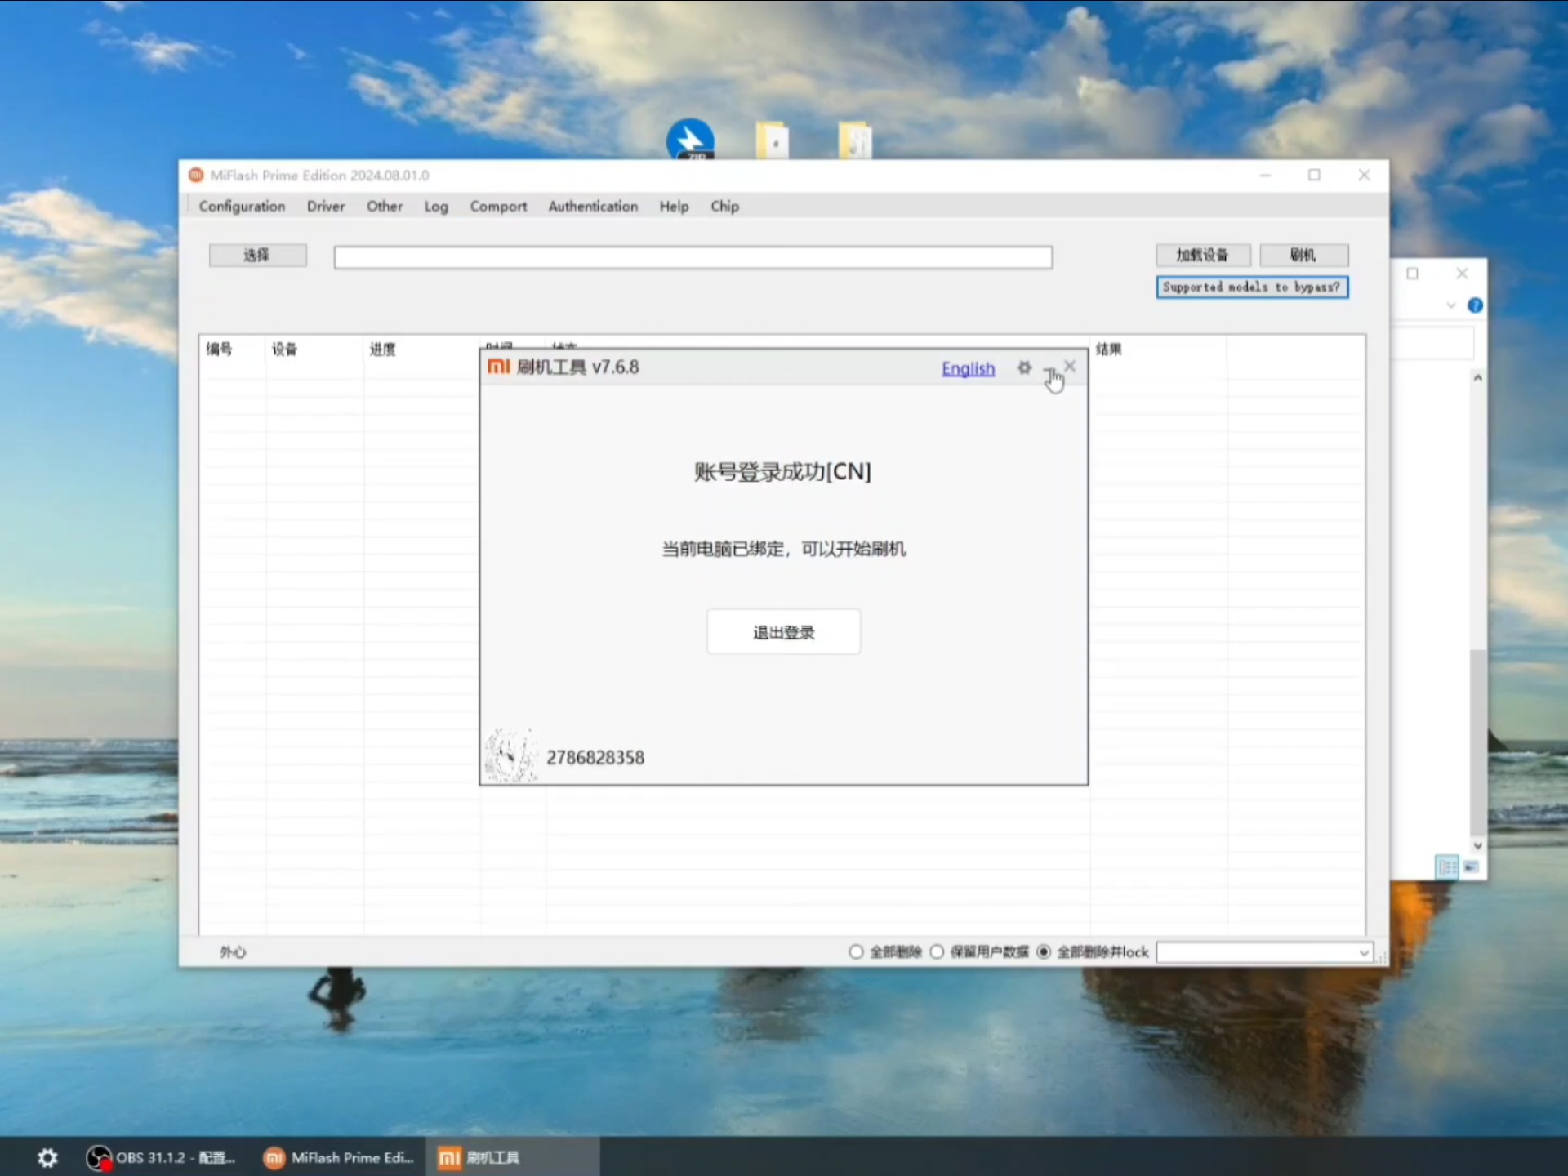This screenshot has width=1568, height=1176.
Task: Click scroll-up arrow in background window
Action: pos(1477,377)
